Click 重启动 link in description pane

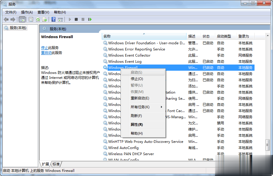tap(46, 53)
